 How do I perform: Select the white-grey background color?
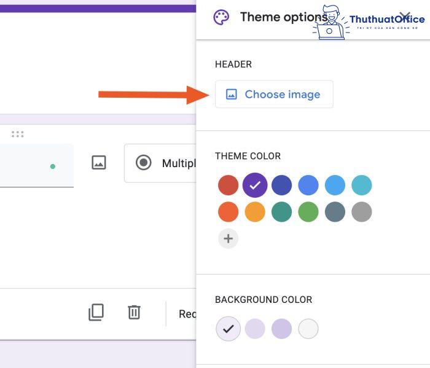pos(308,329)
